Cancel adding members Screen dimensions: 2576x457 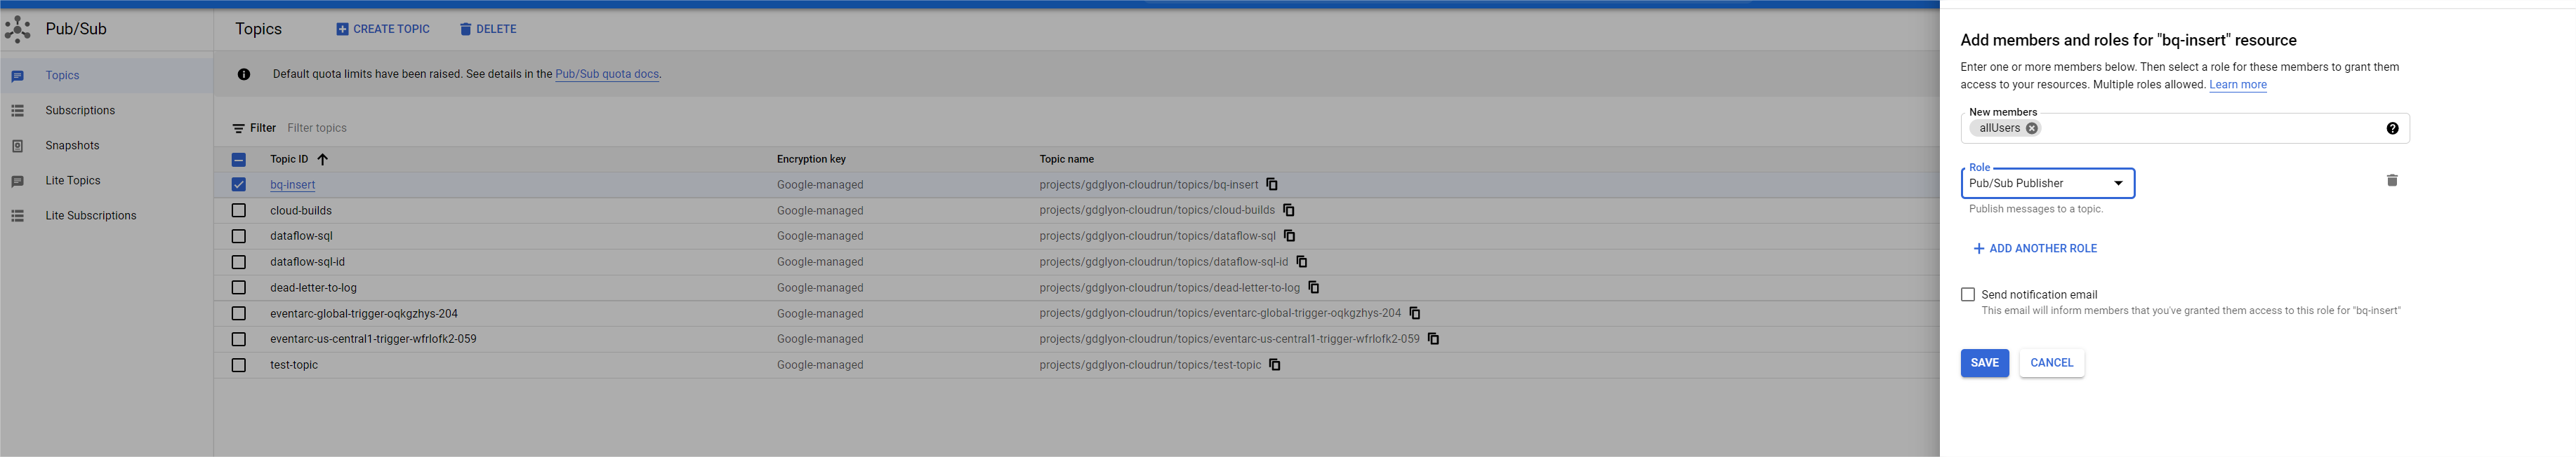2051,363
